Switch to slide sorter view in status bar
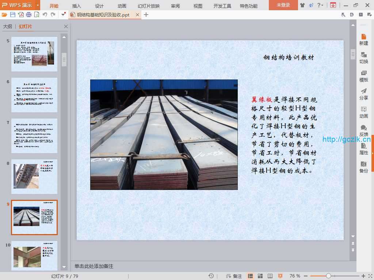This screenshot has height=280, width=374. [x=260, y=276]
